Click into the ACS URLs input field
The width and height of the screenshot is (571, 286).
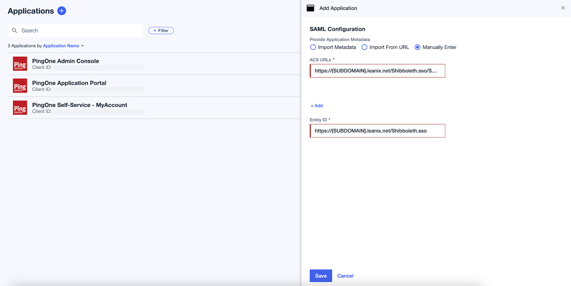coord(378,71)
